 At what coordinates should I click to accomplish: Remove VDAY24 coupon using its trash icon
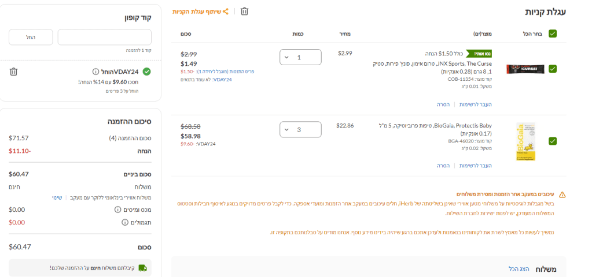(x=14, y=72)
